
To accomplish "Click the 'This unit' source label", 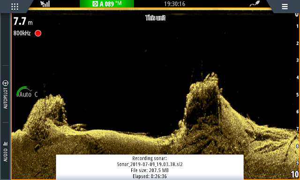I will point(155,18).
